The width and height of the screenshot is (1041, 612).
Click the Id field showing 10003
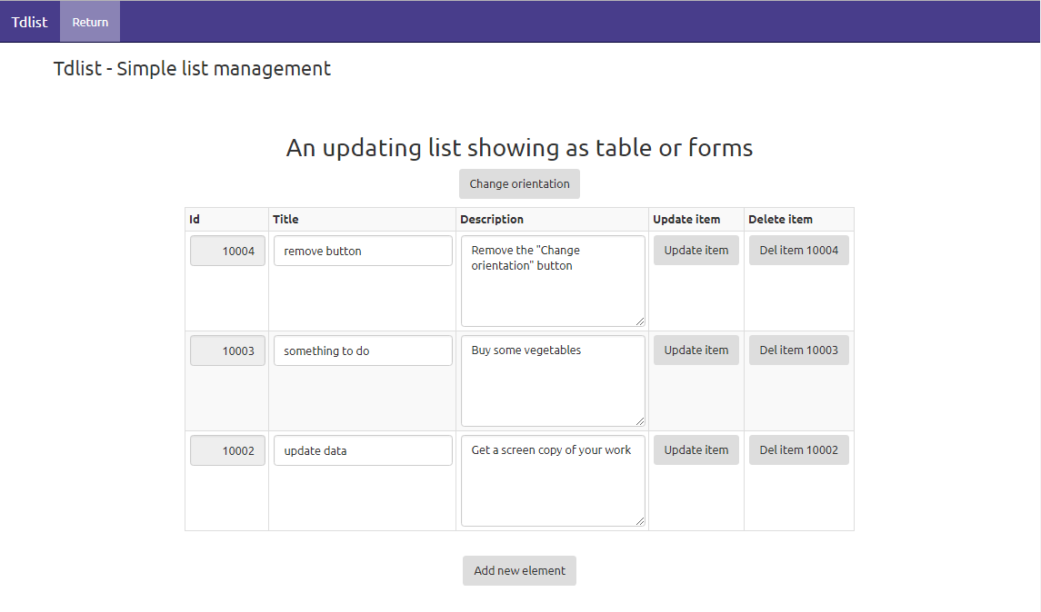pos(228,351)
